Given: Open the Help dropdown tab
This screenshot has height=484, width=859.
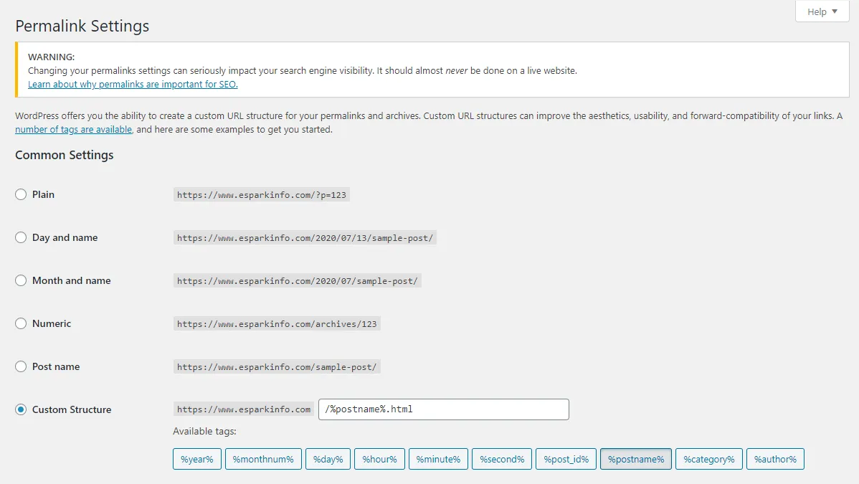Looking at the screenshot, I should click(822, 11).
